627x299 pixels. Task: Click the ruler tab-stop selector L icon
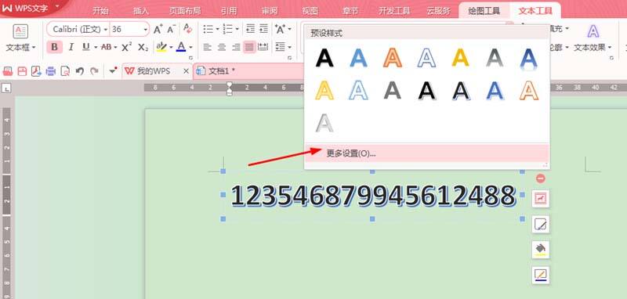tap(5, 88)
